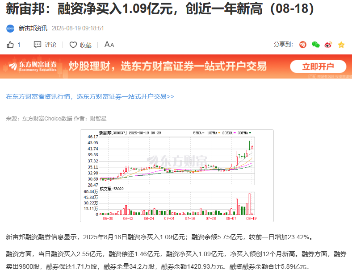
Task: Click the 评论 label
Action: pos(50,45)
